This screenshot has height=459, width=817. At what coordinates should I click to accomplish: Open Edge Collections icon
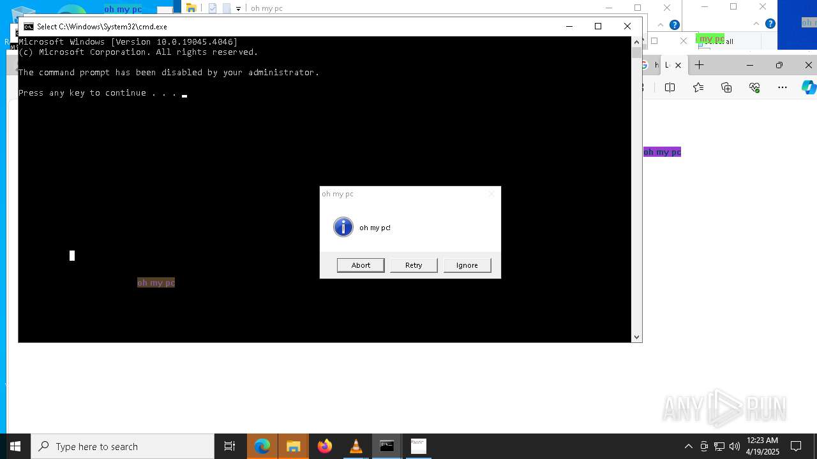[x=726, y=87]
